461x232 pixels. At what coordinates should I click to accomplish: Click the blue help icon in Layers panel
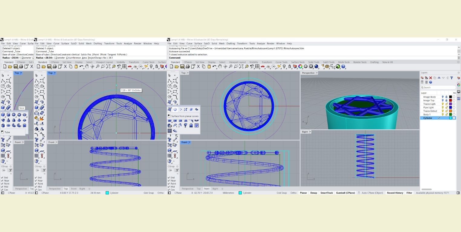pyautogui.click(x=430, y=82)
